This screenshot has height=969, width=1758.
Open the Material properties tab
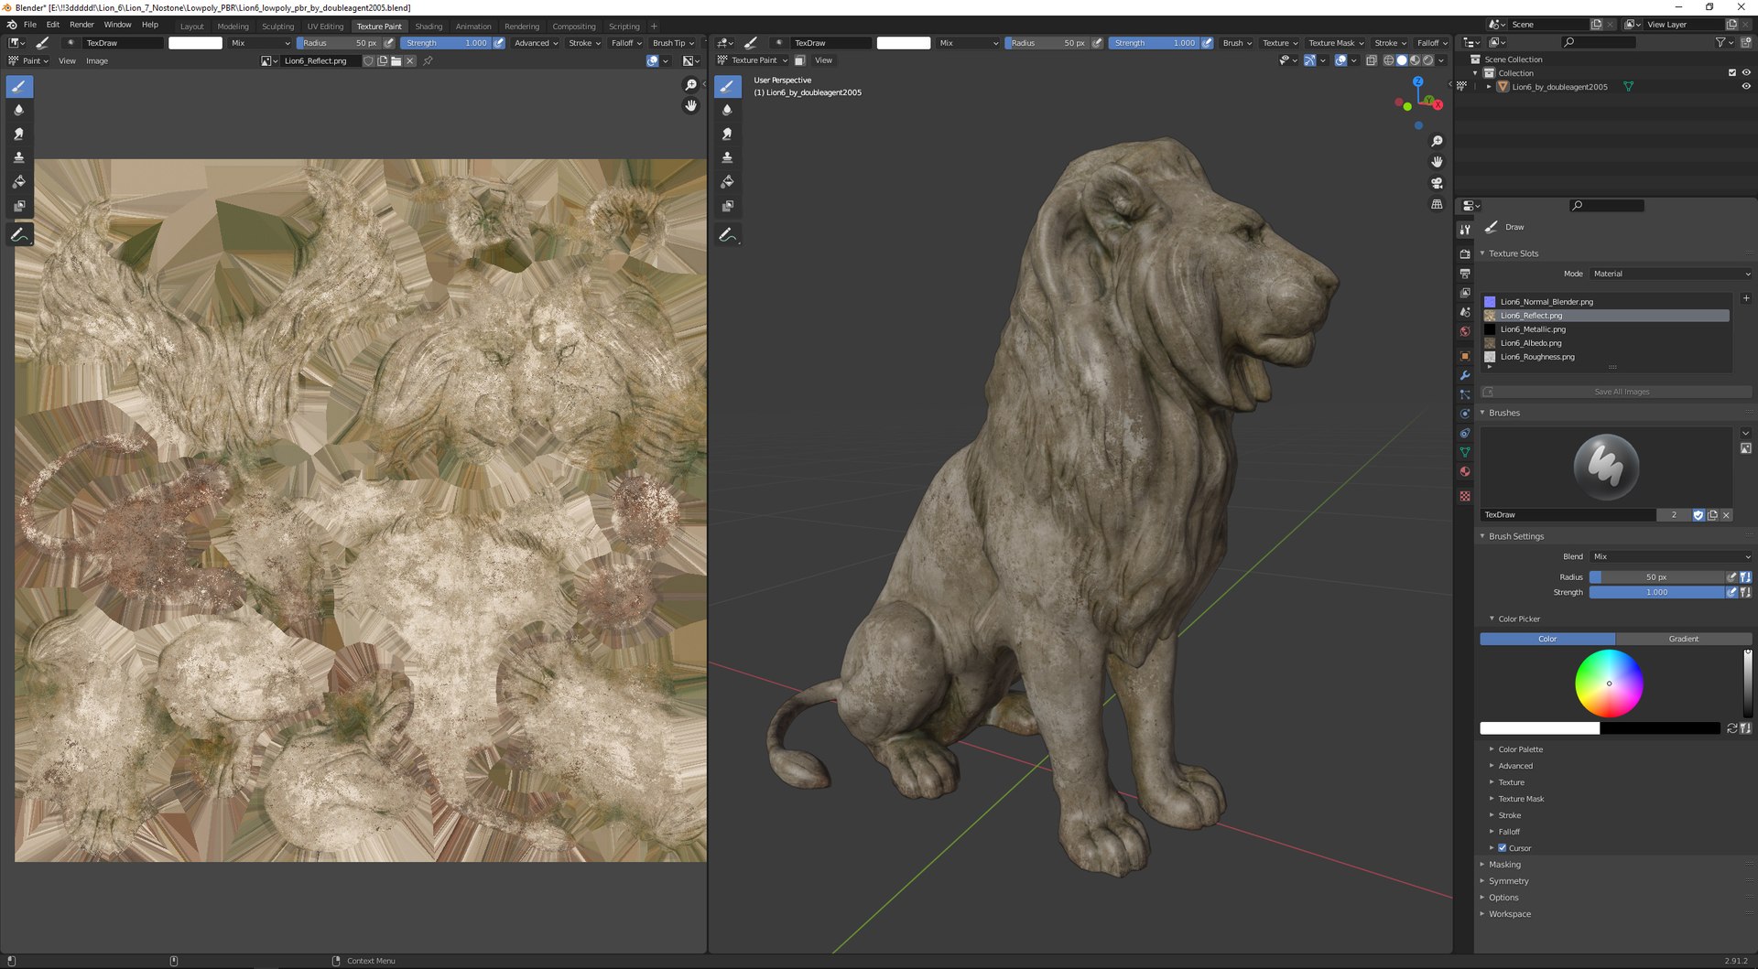[x=1465, y=472]
